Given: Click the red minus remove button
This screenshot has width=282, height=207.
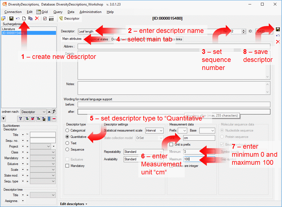Looking at the screenshot, I should pos(54,119).
